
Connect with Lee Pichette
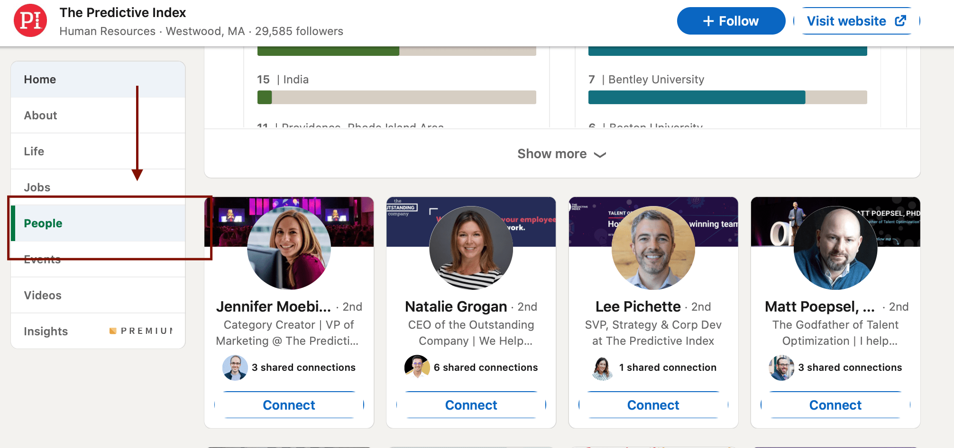click(653, 405)
